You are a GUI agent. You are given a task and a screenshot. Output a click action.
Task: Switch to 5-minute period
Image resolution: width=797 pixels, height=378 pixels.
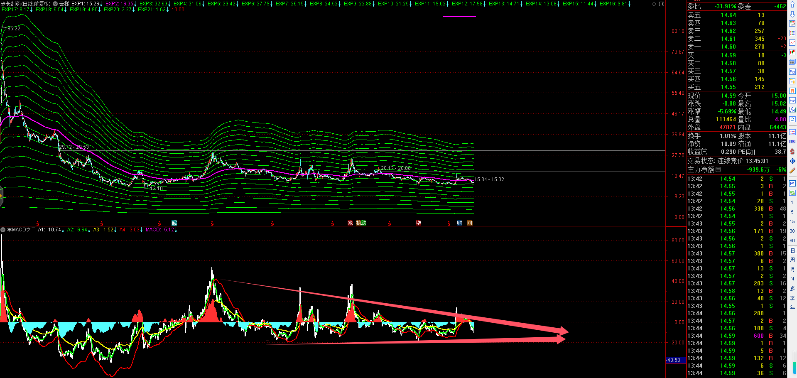pyautogui.click(x=792, y=212)
